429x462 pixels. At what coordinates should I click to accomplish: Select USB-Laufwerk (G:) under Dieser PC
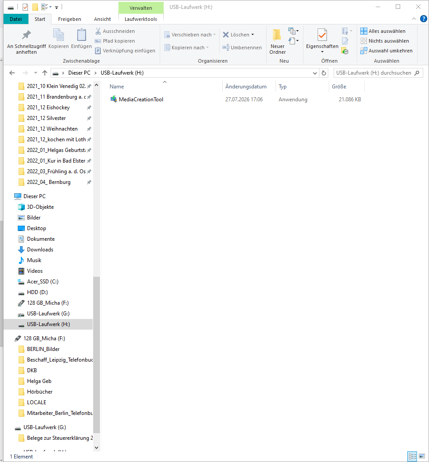pyautogui.click(x=48, y=314)
